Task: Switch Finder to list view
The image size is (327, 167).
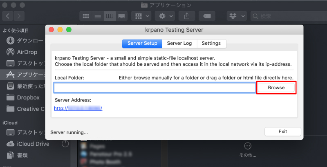Action: tap(98, 16)
